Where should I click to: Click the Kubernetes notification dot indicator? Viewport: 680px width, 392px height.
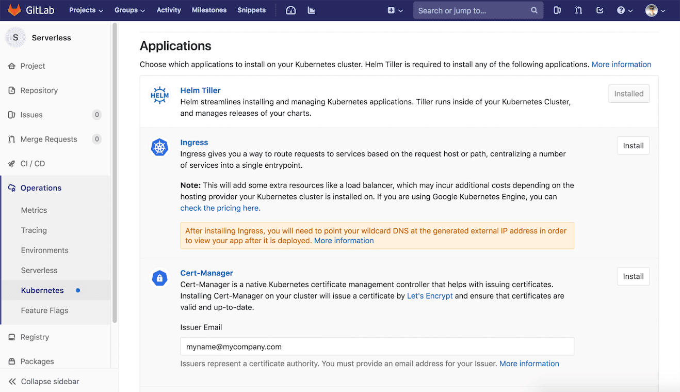pos(78,290)
